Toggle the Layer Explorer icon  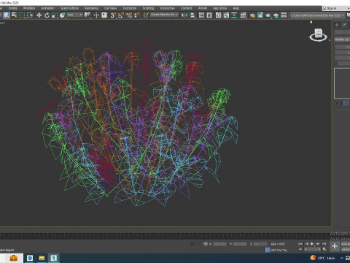tap(209, 15)
